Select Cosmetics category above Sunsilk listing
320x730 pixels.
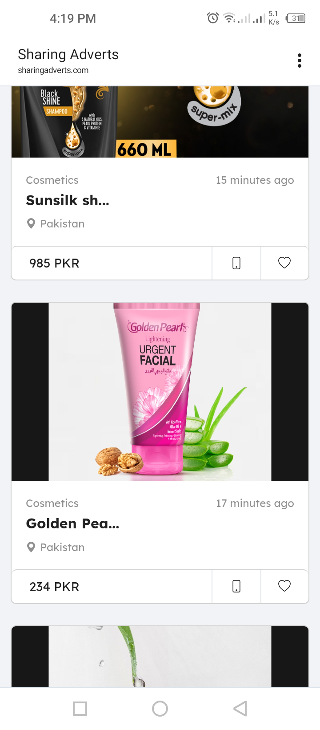[52, 180]
